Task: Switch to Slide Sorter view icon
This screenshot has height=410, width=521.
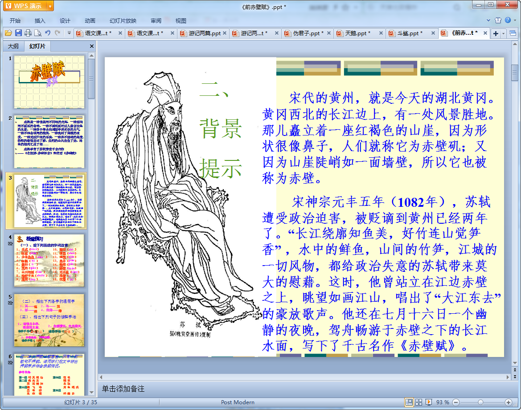Action: (418, 402)
